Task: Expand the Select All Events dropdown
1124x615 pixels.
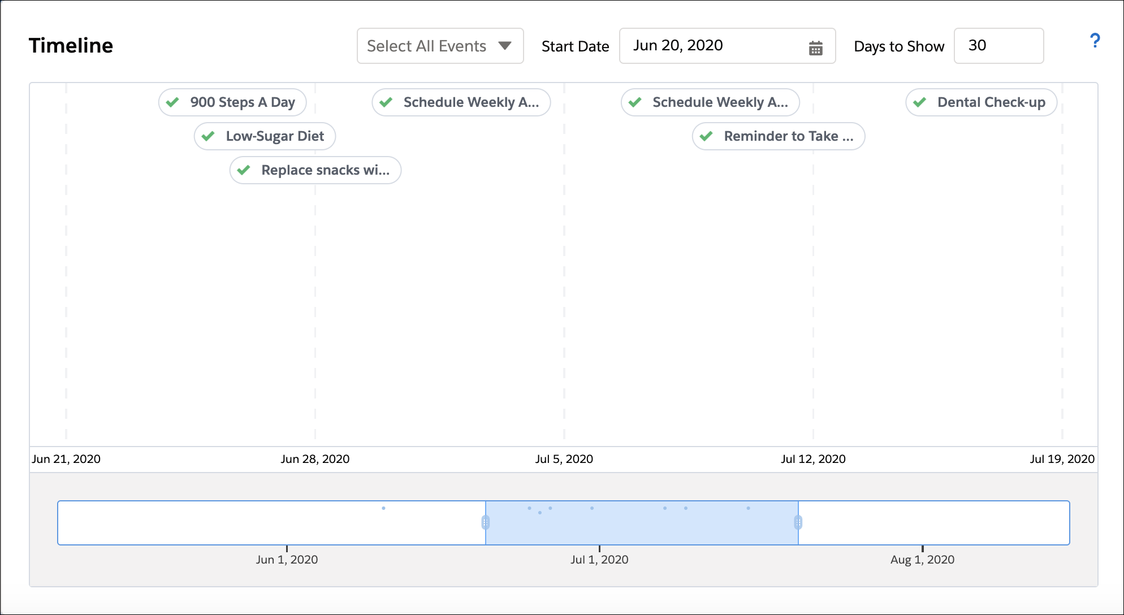Action: tap(440, 46)
